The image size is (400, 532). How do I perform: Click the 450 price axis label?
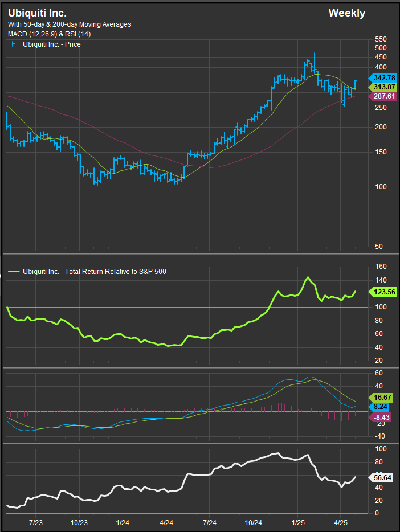click(x=381, y=57)
